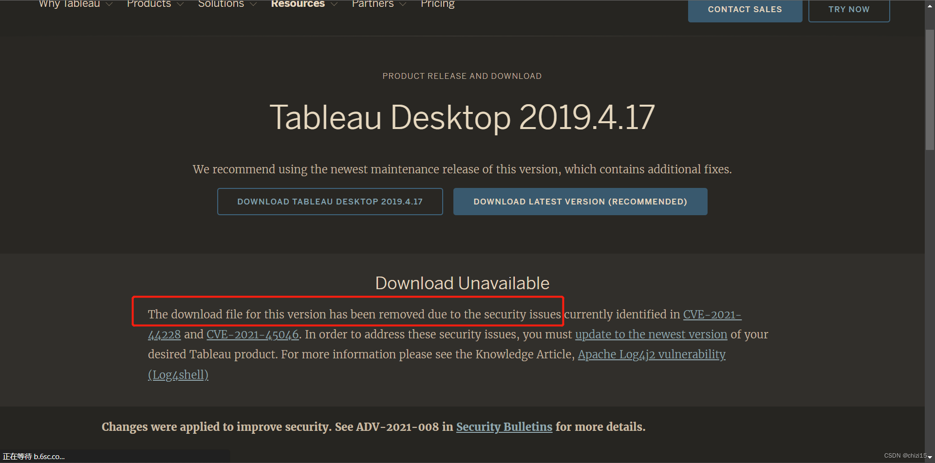Open the Solutions menu
935x463 pixels.
[221, 4]
